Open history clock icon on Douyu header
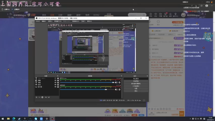 click(x=151, y=15)
